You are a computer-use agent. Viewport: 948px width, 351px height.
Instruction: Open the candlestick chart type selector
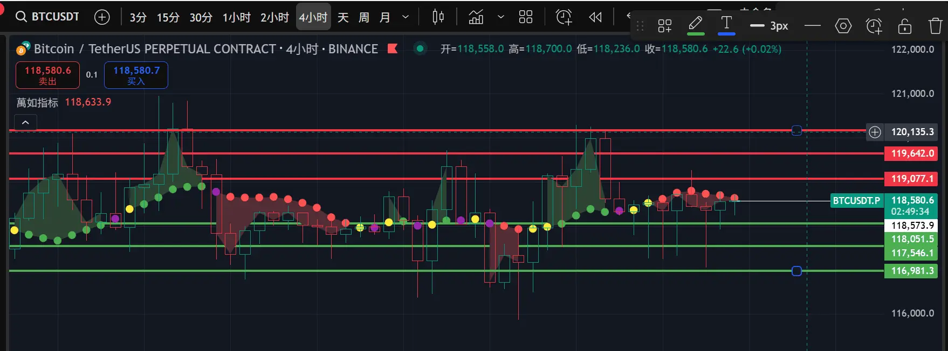[438, 17]
